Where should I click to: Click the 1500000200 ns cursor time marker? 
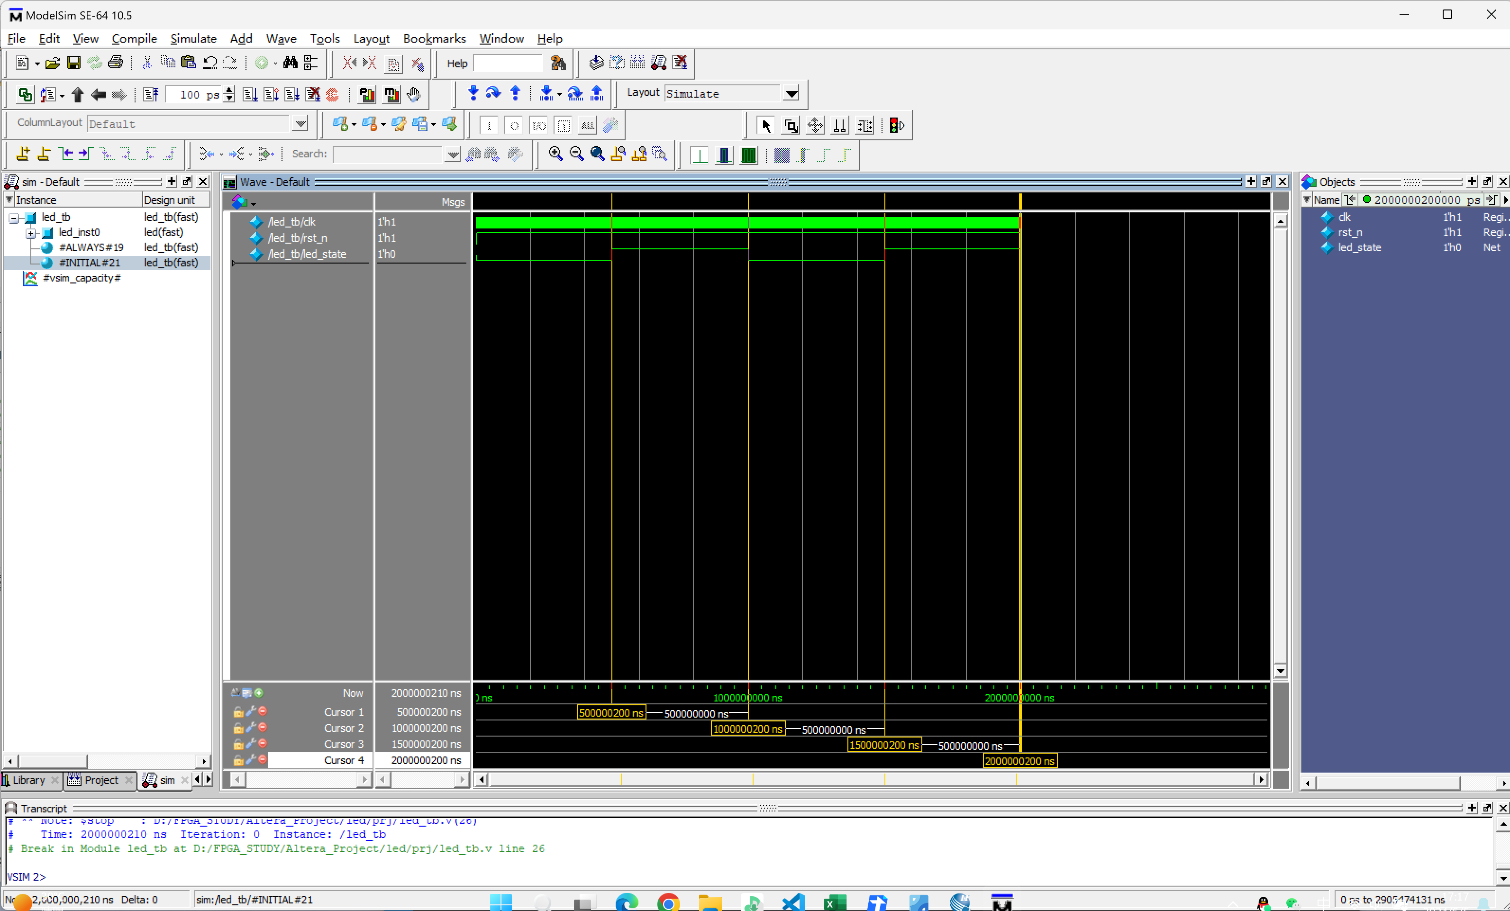point(884,745)
